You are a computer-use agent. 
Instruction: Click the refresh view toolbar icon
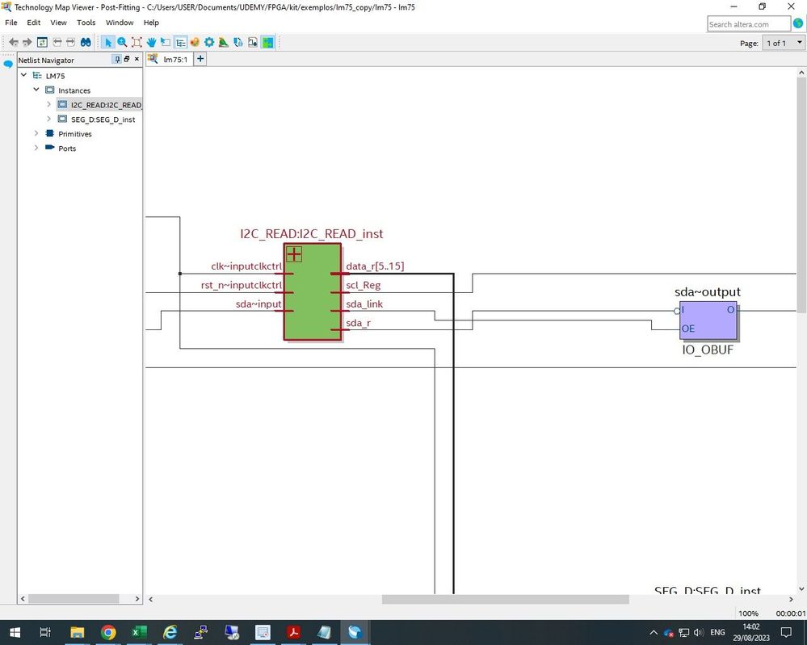pos(42,42)
